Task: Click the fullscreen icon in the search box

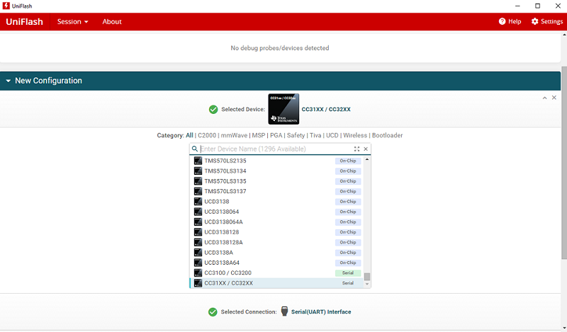Action: click(357, 149)
